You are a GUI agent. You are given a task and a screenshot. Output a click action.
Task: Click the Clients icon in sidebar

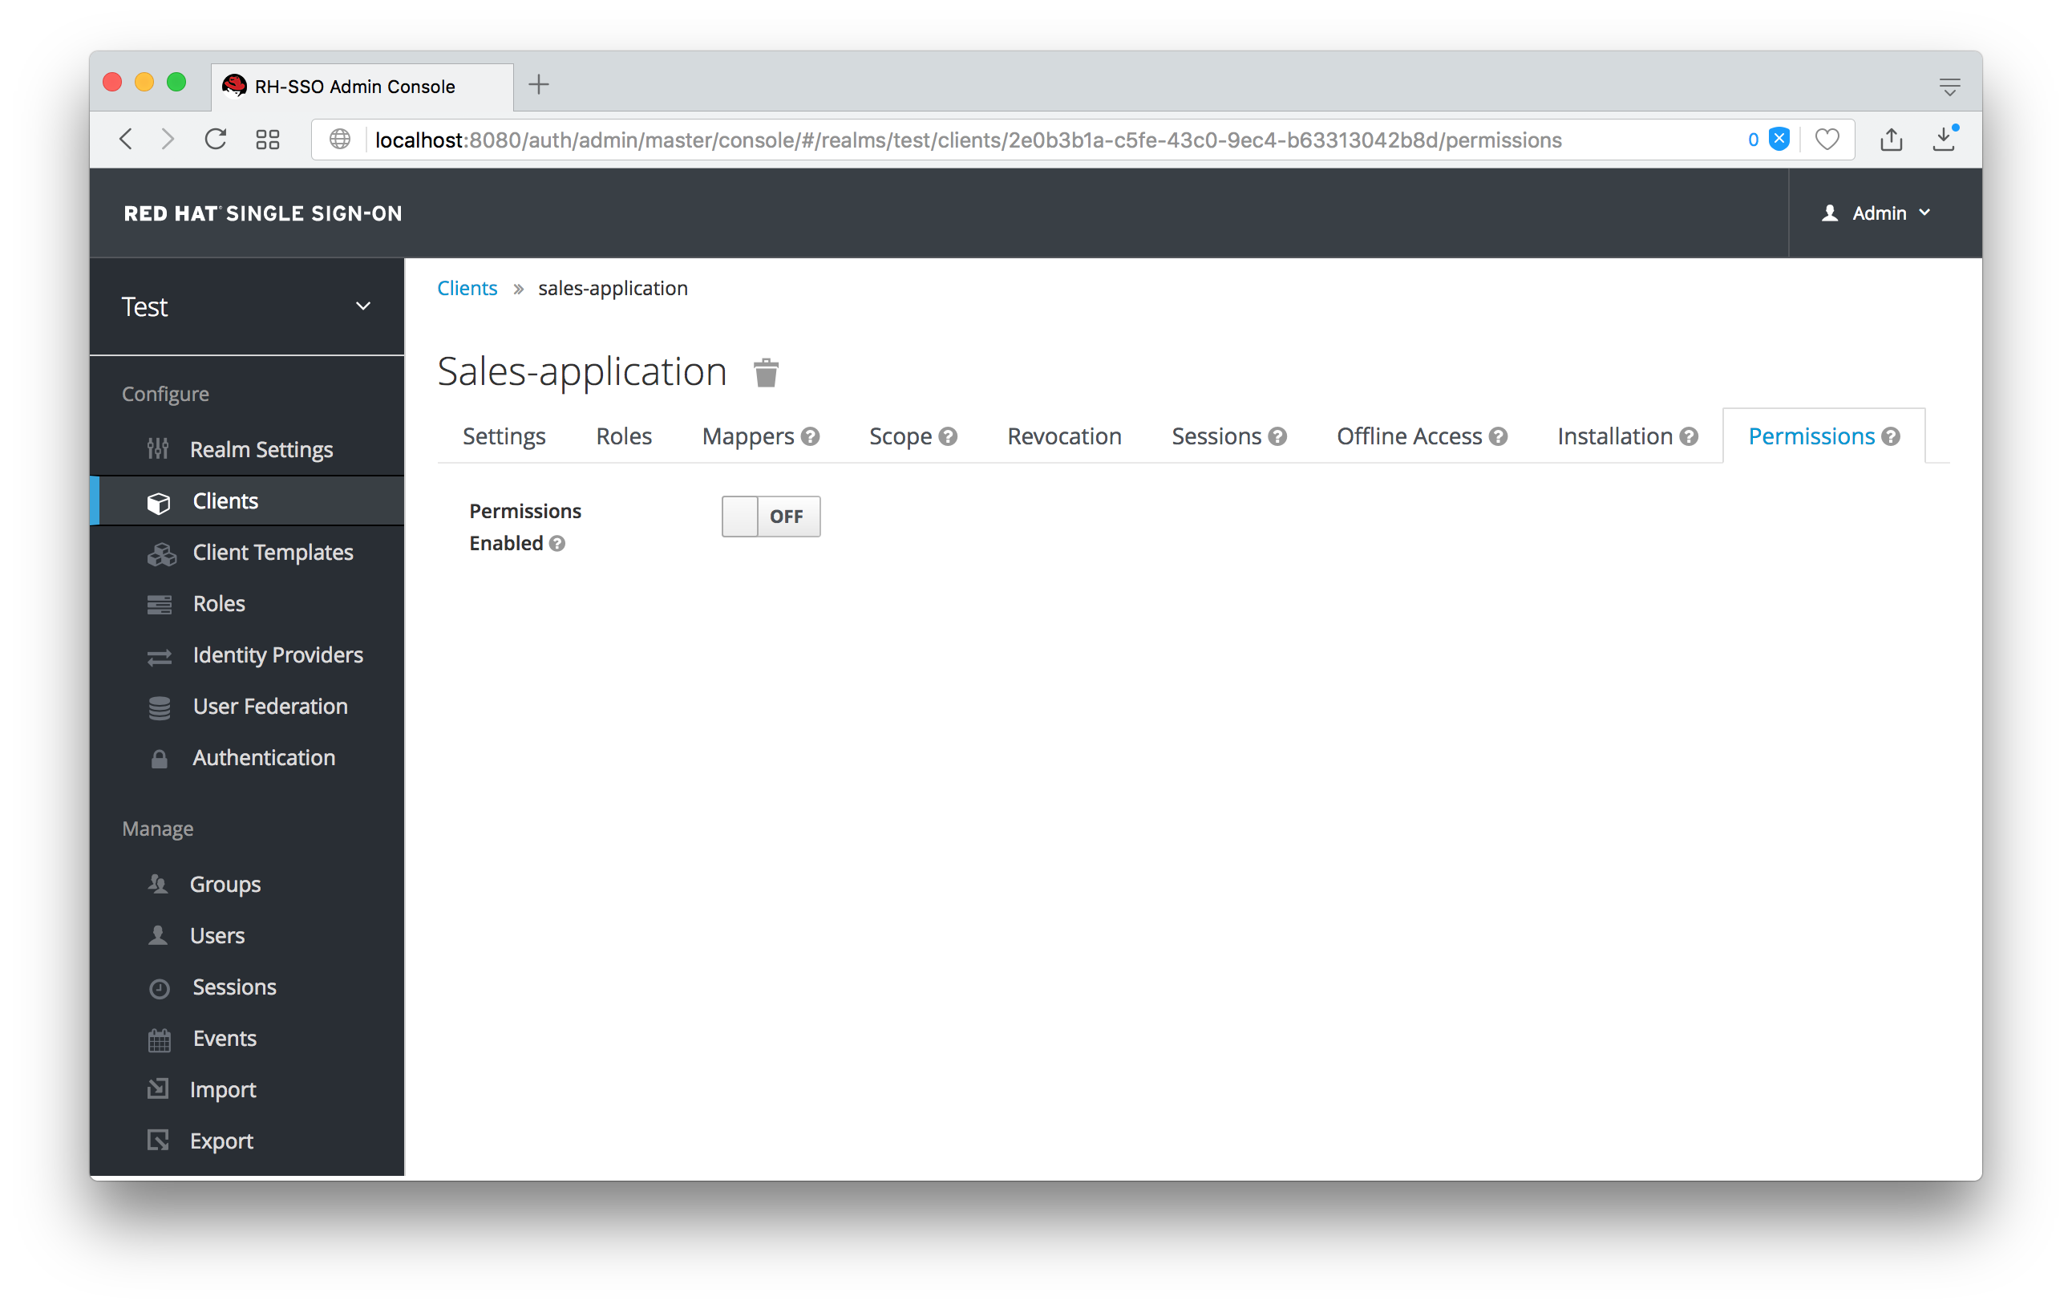coord(163,499)
